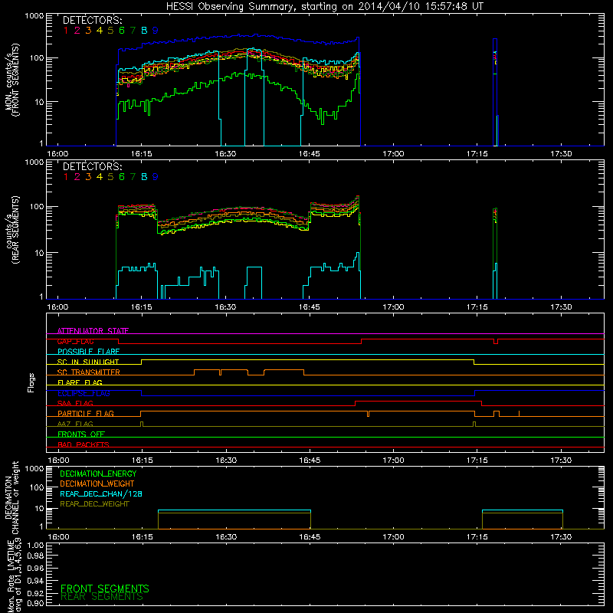Click 16:00 tick label on decimation plot
This screenshot has width=613, height=613.
point(58,537)
